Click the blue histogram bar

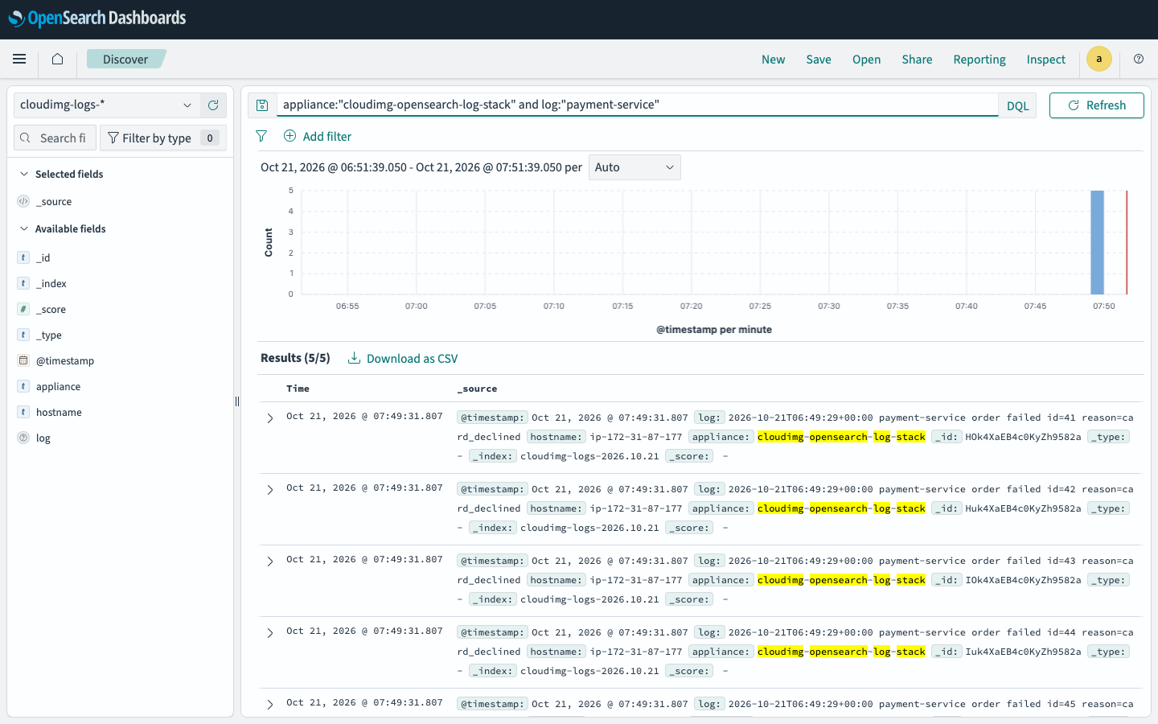point(1097,242)
